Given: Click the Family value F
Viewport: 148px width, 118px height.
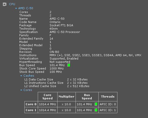Looking at the screenshot, I should point(50,35).
